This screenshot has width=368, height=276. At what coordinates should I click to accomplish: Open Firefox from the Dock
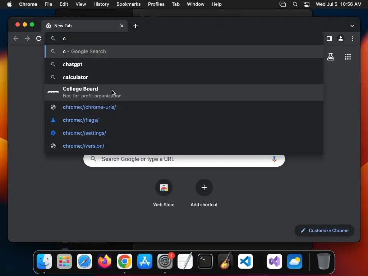pos(105,261)
